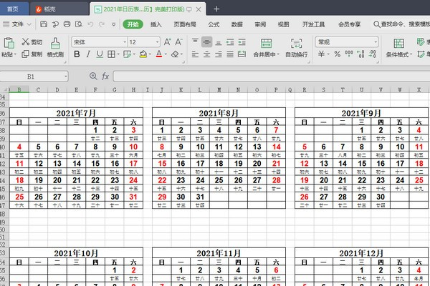
Task: Toggle Italic formatting
Action: (x=88, y=54)
